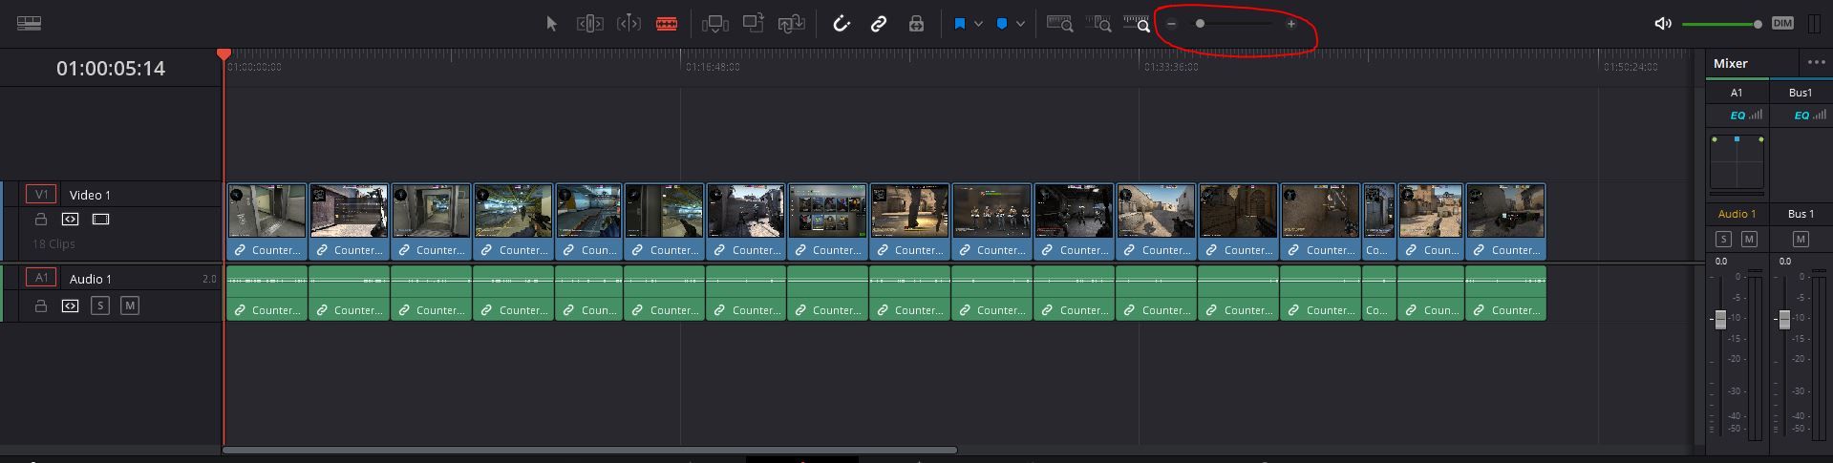Screen dimensions: 1833x463
Task: Disable the Video 1 track filmstrip icon
Action: coord(100,220)
